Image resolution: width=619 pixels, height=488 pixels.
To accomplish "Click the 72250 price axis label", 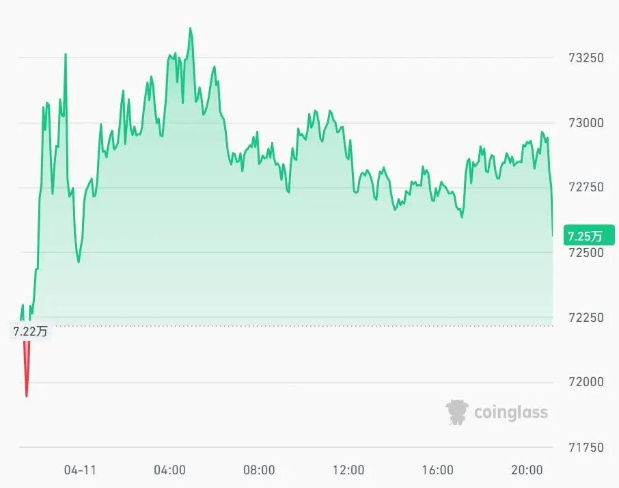I will [586, 318].
